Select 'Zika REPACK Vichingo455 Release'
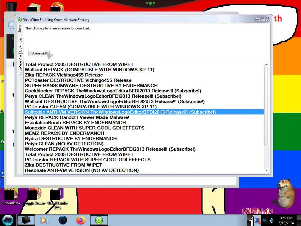This screenshot has height=226, width=301. pos(144,75)
